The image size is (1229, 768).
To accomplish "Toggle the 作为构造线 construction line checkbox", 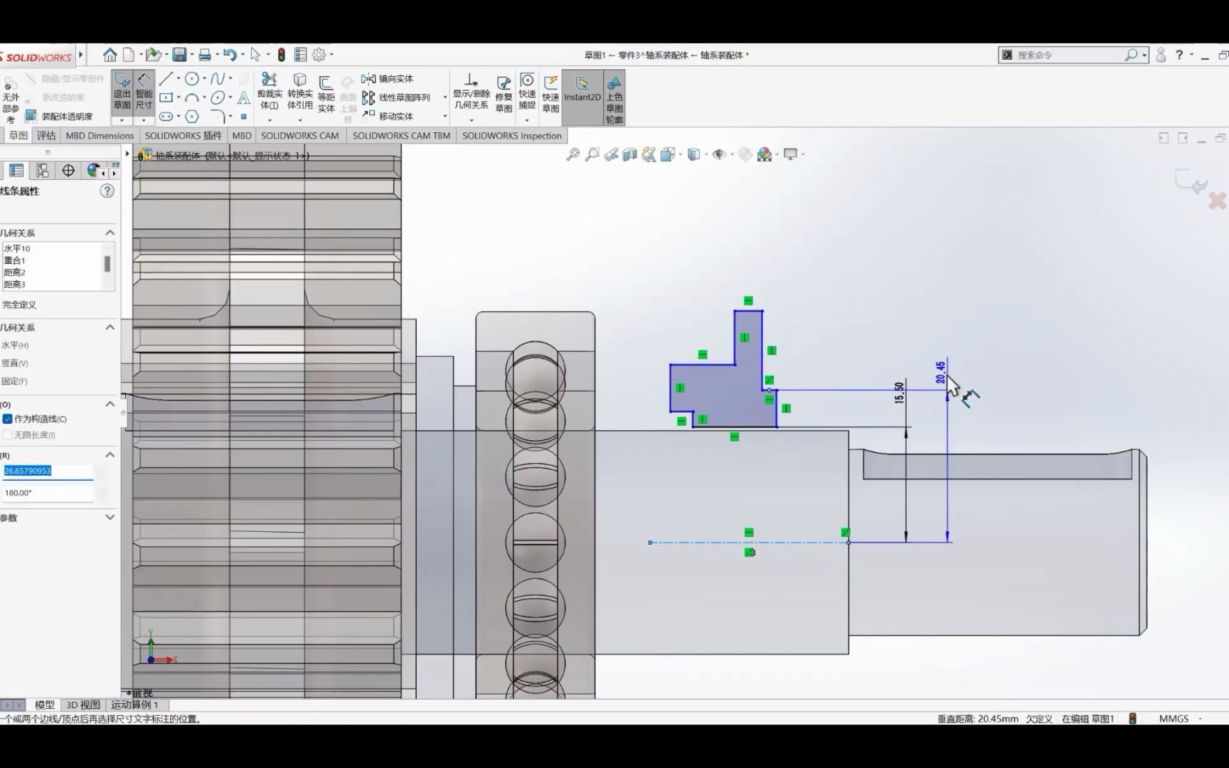I will point(8,419).
